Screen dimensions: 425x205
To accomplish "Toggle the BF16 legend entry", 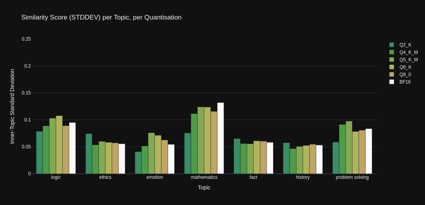I will [400, 82].
